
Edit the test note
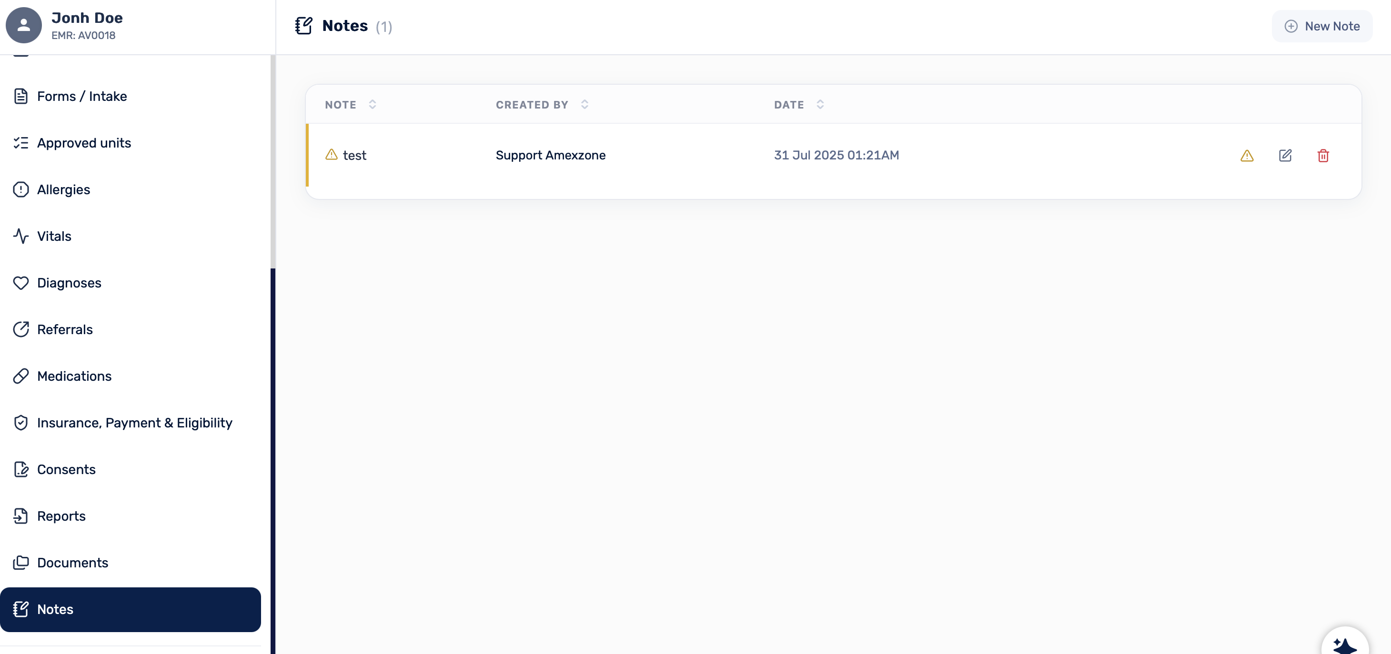[1285, 156]
